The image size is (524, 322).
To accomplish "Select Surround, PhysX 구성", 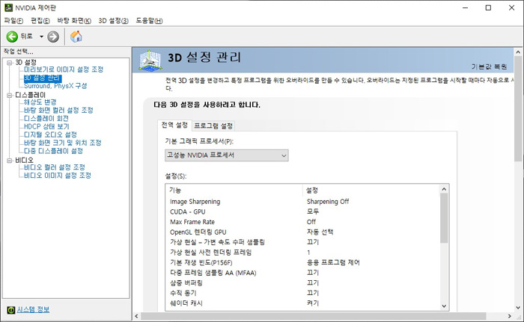I will [55, 86].
